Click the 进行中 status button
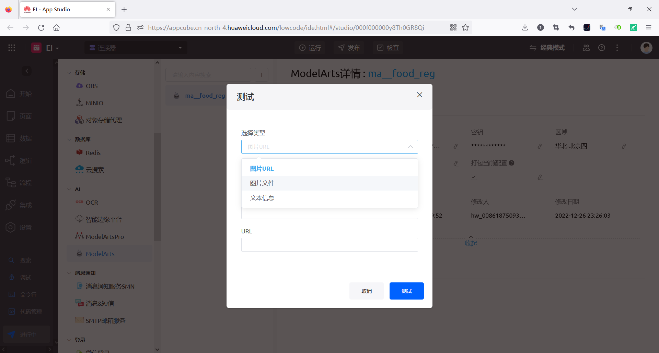The height and width of the screenshot is (353, 659). click(27, 334)
